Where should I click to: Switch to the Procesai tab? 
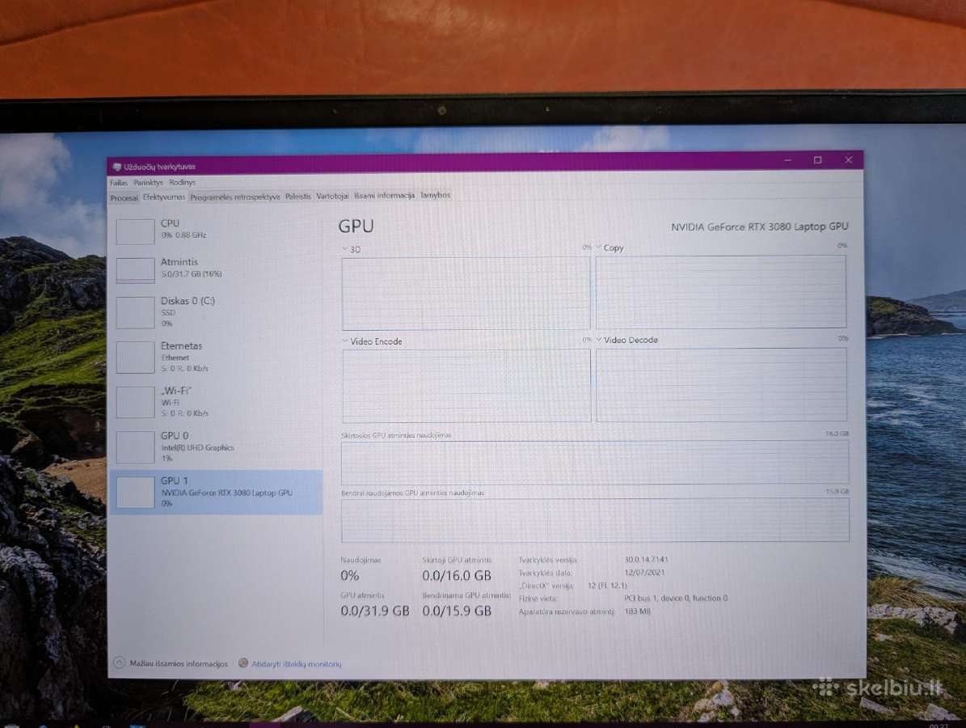124,198
